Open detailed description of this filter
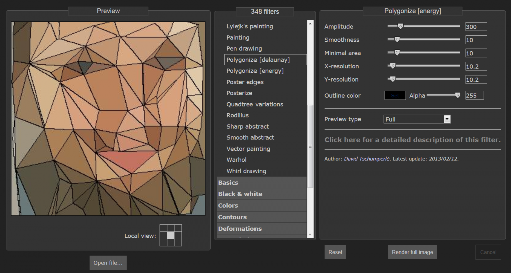Viewport: 511px width, 273px height. tap(412, 140)
